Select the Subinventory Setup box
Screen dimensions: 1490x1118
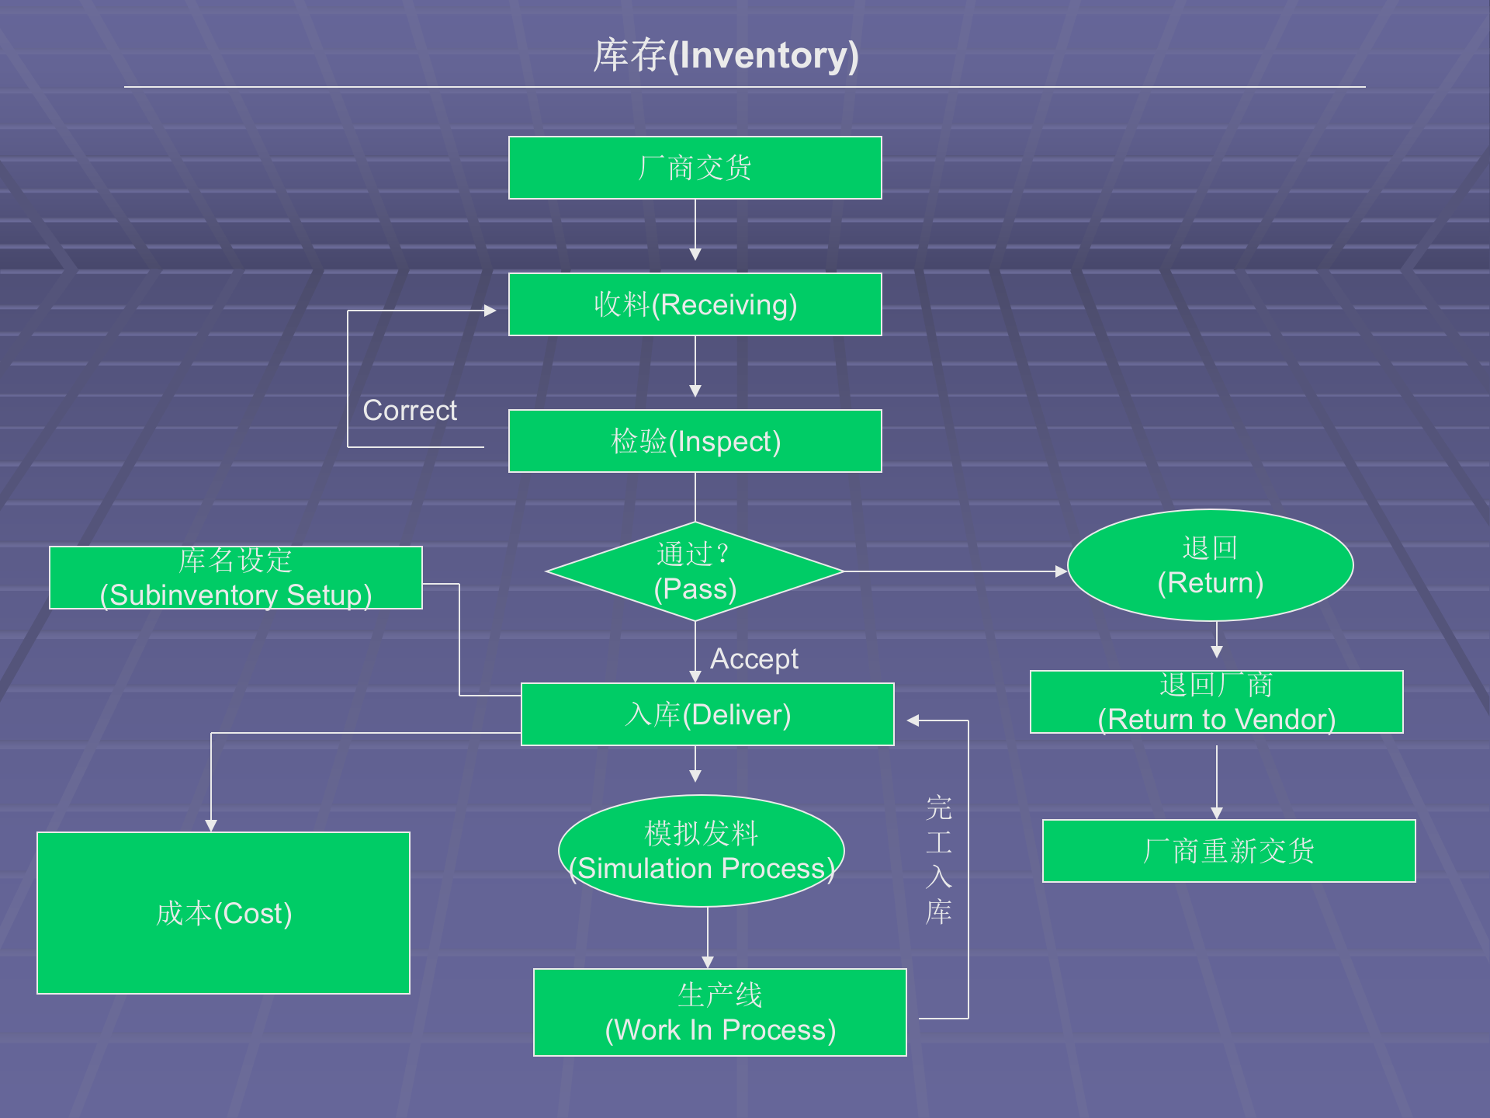pos(235,578)
